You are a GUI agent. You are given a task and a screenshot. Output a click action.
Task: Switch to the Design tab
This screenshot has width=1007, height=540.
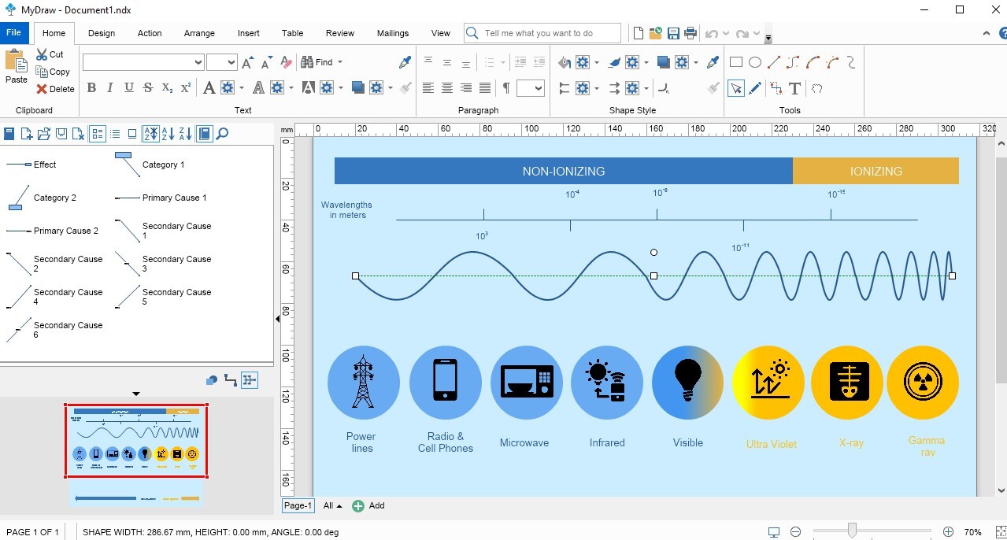(102, 33)
